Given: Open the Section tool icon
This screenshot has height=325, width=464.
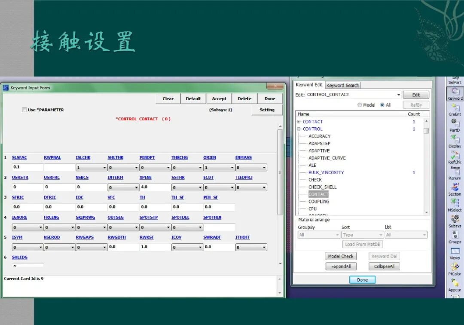Looking at the screenshot, I should point(455,190).
